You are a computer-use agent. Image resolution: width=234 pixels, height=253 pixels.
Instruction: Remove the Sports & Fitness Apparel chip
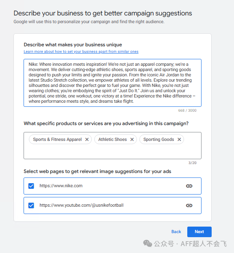click(x=87, y=139)
